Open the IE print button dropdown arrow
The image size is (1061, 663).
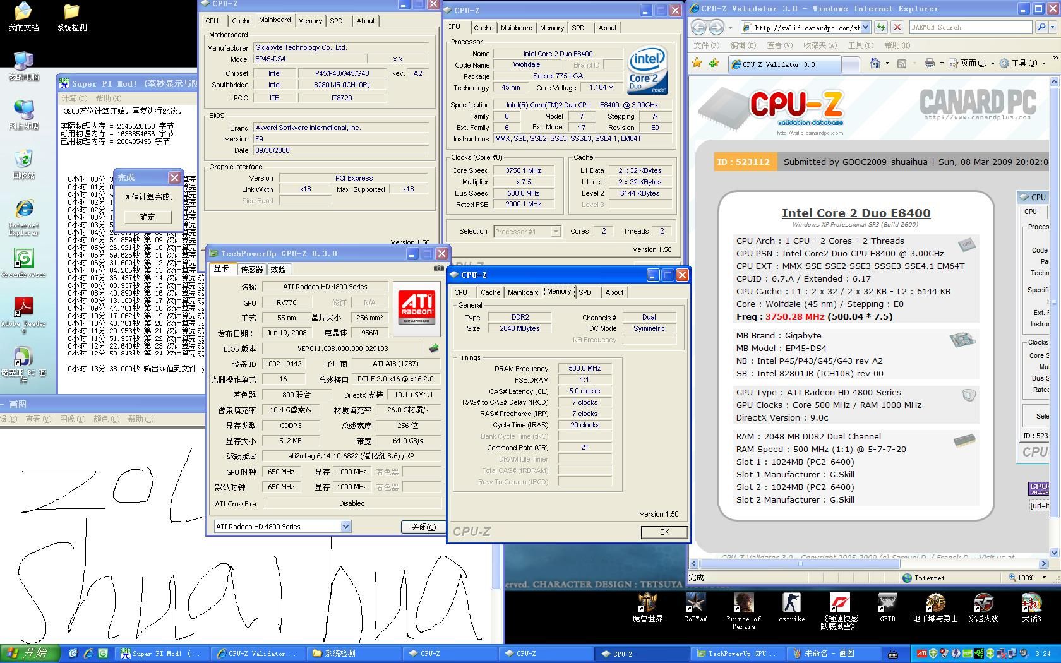(940, 63)
